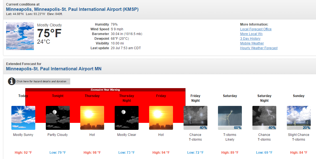Click the Barometer 30.04 in value

[127, 34]
